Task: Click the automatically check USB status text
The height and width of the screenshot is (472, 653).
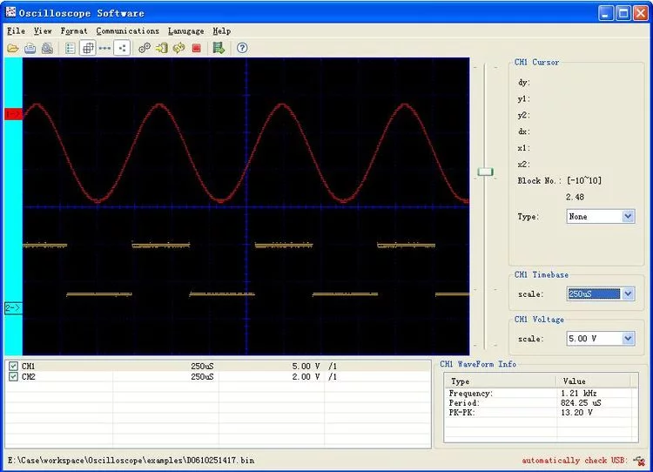Action: click(x=575, y=461)
